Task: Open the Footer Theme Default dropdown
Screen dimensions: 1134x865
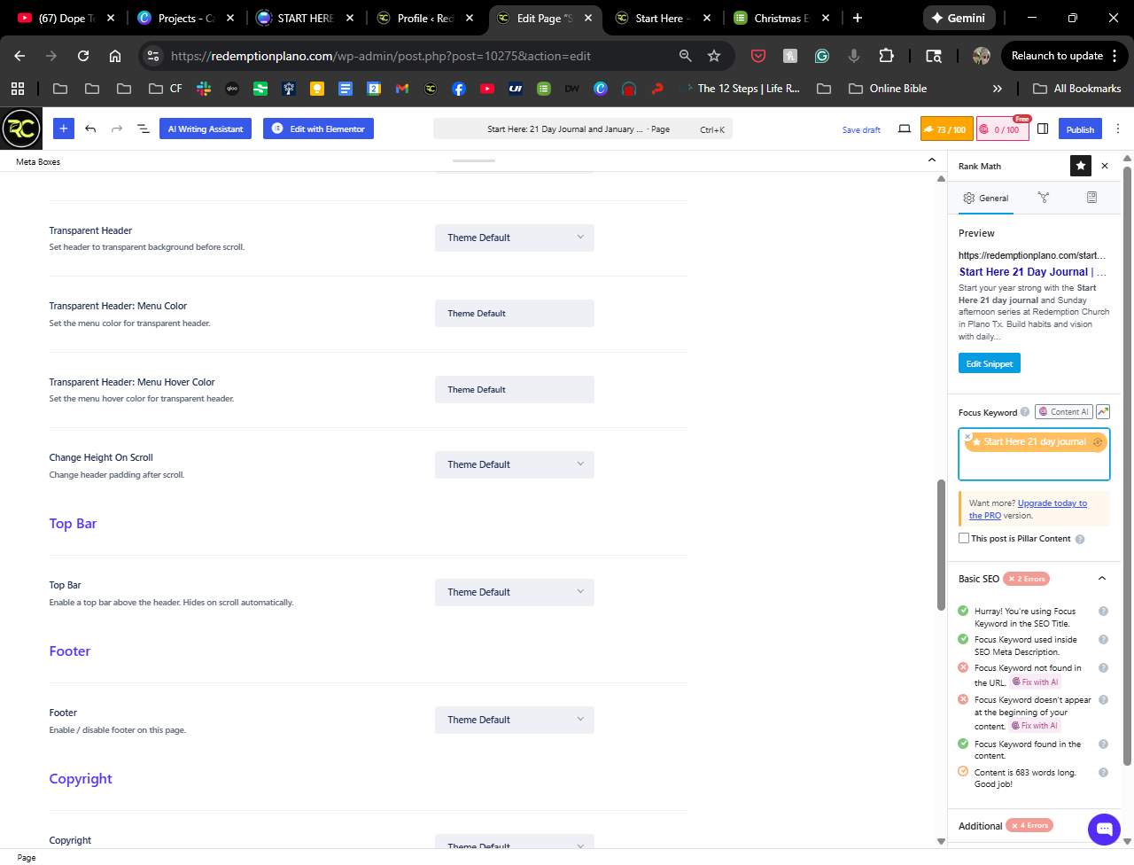Action: click(x=514, y=720)
